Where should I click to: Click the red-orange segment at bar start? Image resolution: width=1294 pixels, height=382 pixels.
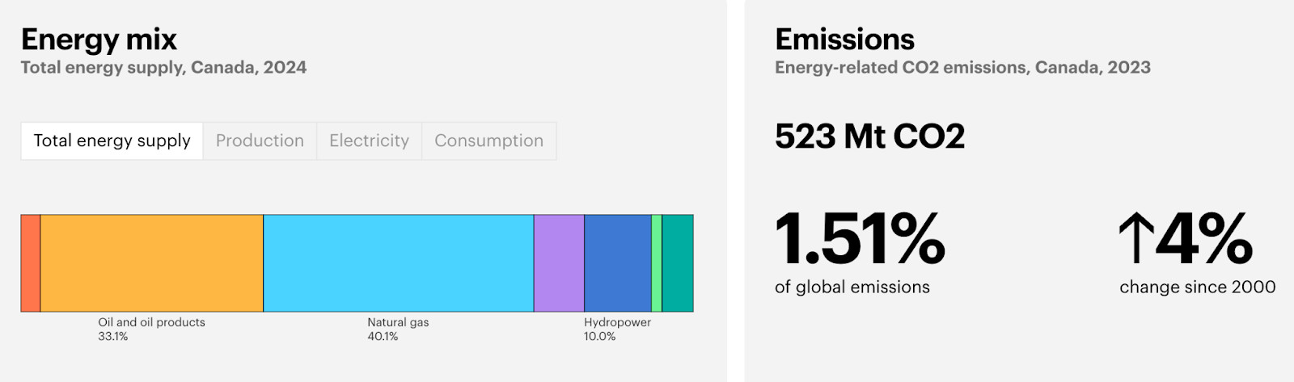click(x=31, y=263)
